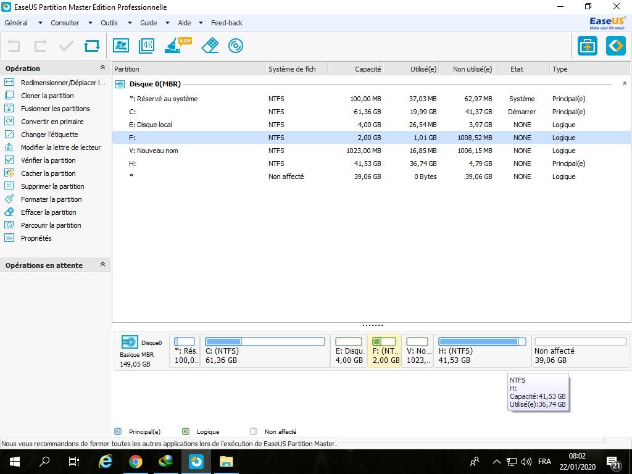The height and width of the screenshot is (474, 632).
Task: Click the Changer l'étiquette icon
Action: [9, 134]
